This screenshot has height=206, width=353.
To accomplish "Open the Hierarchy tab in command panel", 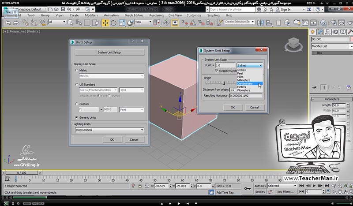I will (x=328, y=32).
